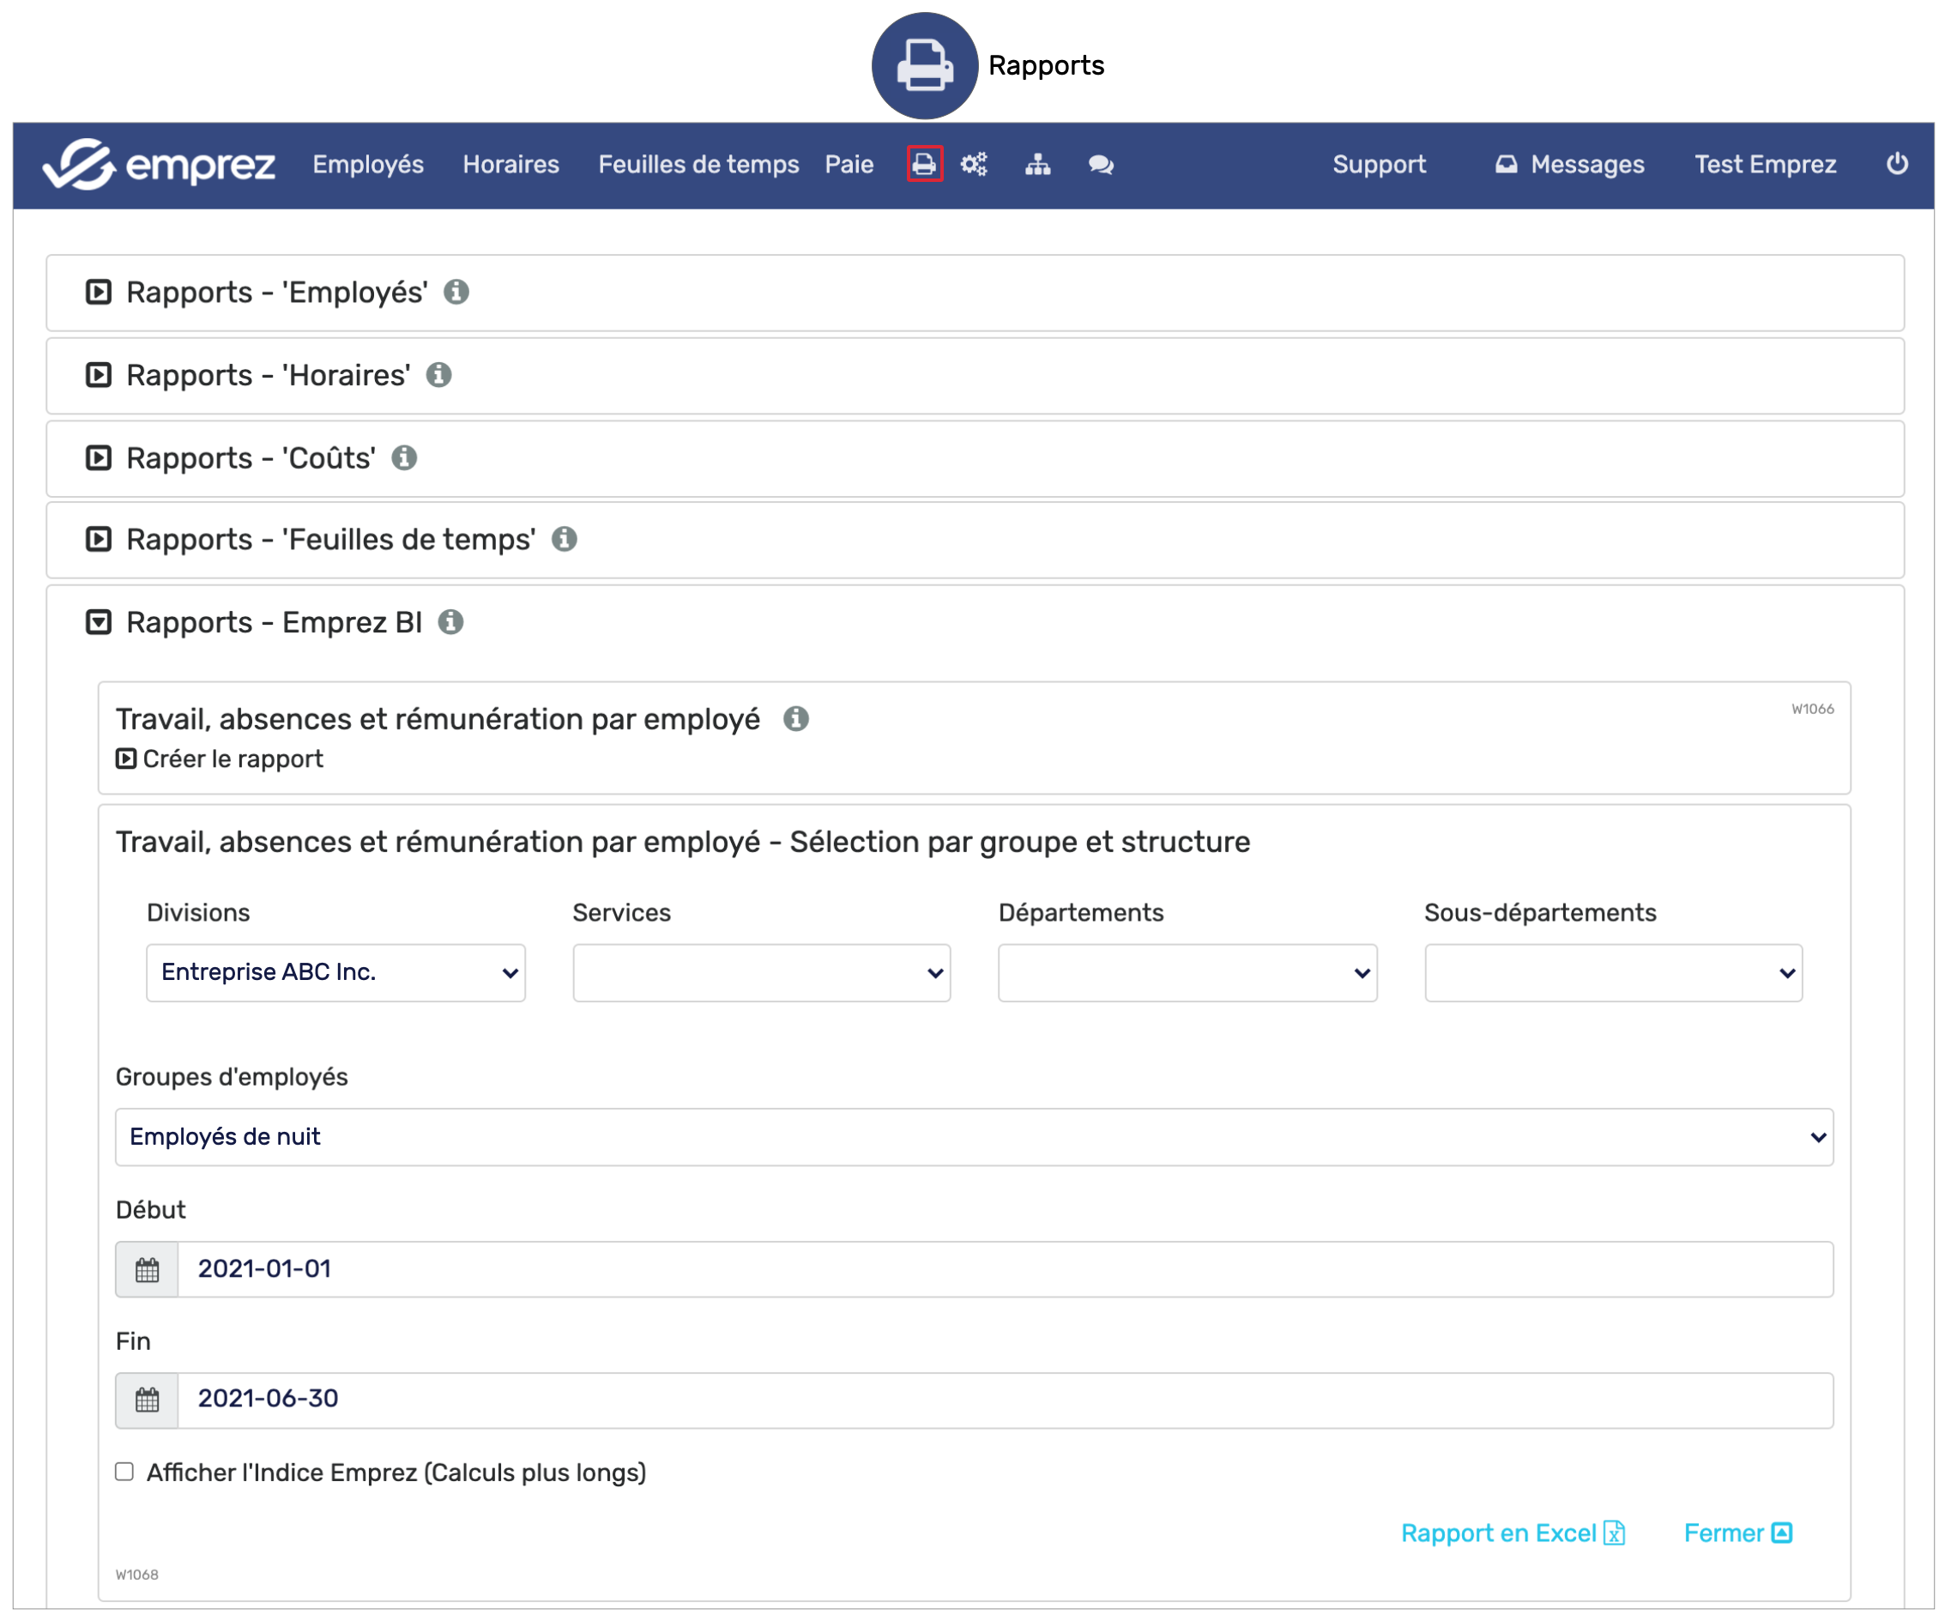Open the Services dropdown
Image resolution: width=1939 pixels, height=1615 pixels.
[x=761, y=972]
